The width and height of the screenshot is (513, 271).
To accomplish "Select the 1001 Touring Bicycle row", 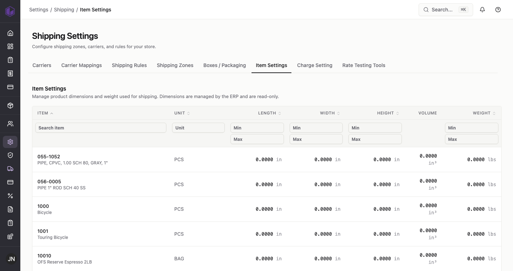I will pyautogui.click(x=266, y=234).
